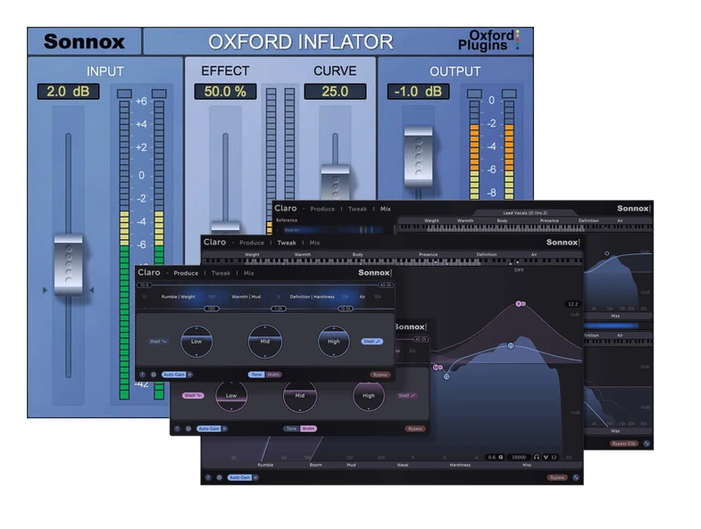Click the left Inflator output clip indicator
Viewport: 701px width, 529px height.
tap(474, 94)
